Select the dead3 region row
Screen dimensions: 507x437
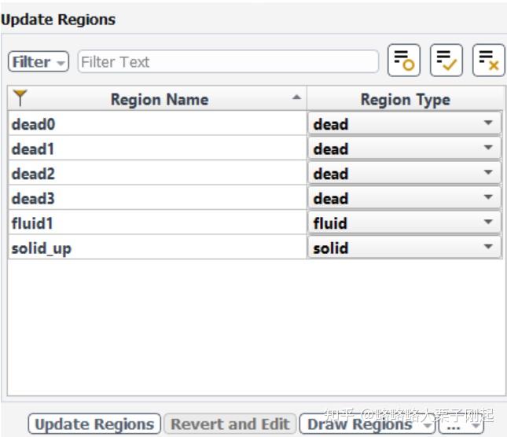click(157, 198)
